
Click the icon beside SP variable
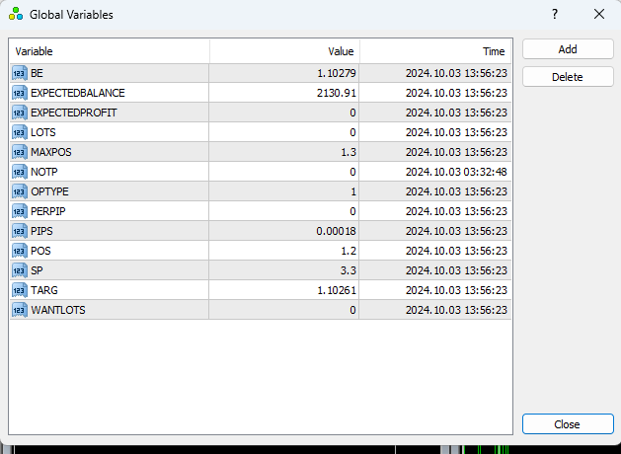pyautogui.click(x=20, y=270)
